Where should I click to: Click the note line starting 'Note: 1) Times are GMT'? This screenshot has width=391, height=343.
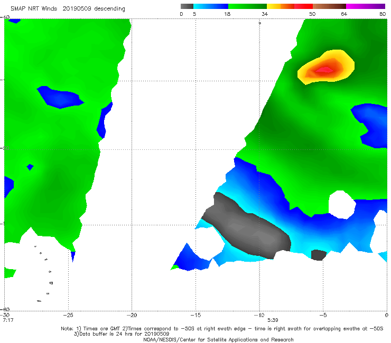click(x=222, y=329)
